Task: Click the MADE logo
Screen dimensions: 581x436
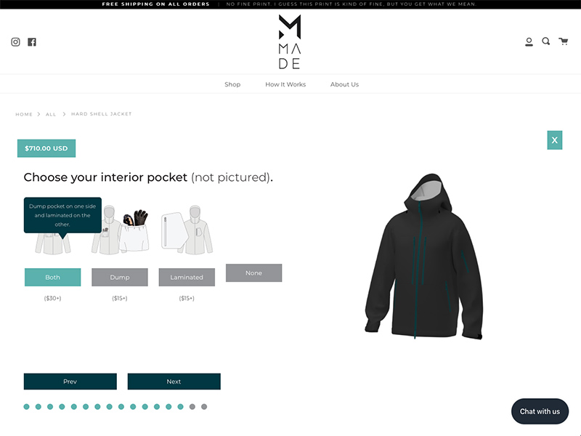Action: coord(290,42)
